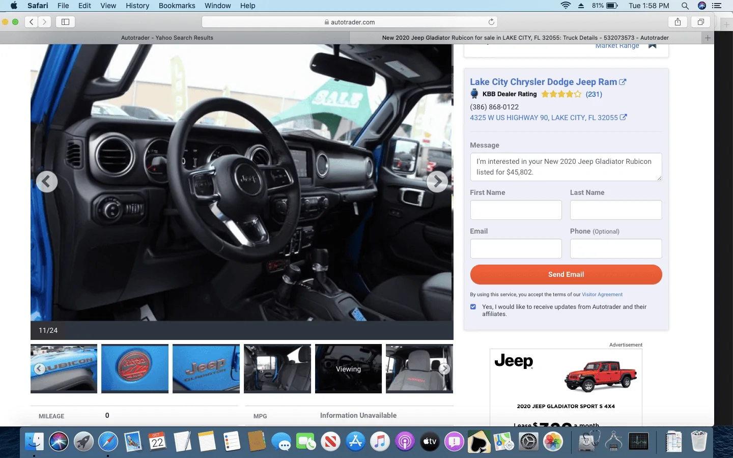Open the Apple menu
The image size is (733, 458).
(x=14, y=6)
